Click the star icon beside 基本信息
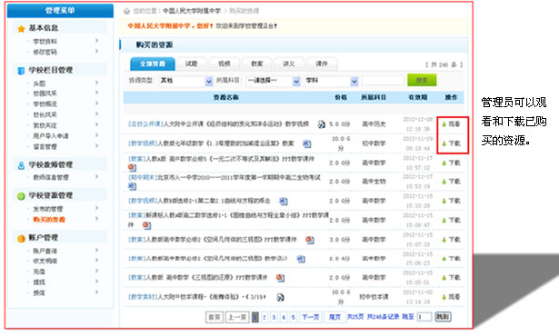The width and height of the screenshot is (559, 336). [x=21, y=28]
